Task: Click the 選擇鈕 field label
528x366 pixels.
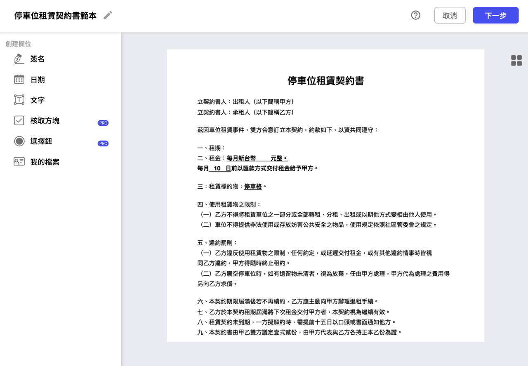Action: coord(41,141)
